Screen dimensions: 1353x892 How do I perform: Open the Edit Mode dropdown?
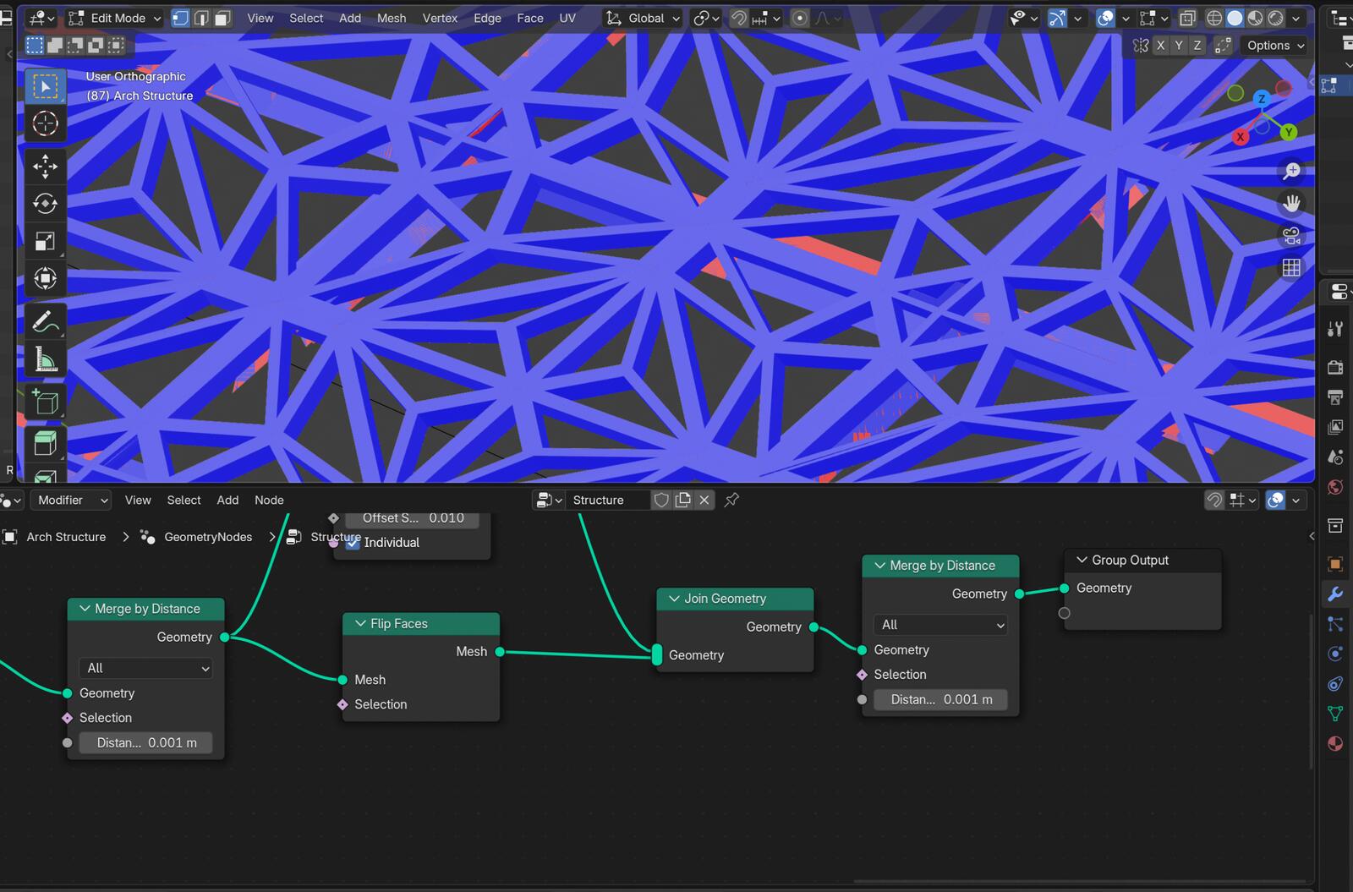point(114,18)
